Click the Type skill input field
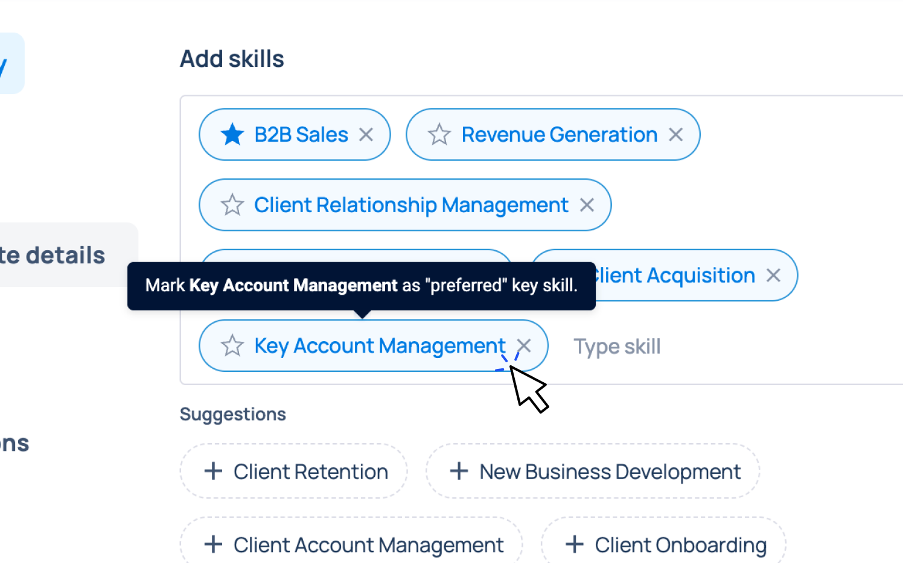This screenshot has width=903, height=563. click(664, 347)
